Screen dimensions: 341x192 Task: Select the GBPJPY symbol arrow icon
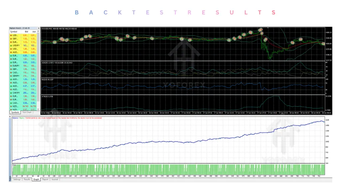pos(11,76)
